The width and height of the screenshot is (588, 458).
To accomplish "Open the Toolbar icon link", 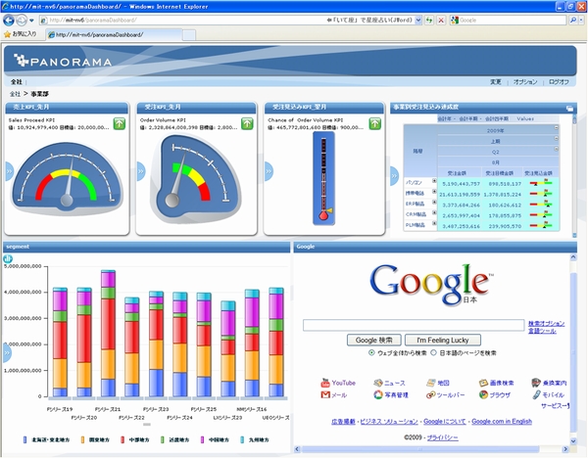I will (431, 394).
